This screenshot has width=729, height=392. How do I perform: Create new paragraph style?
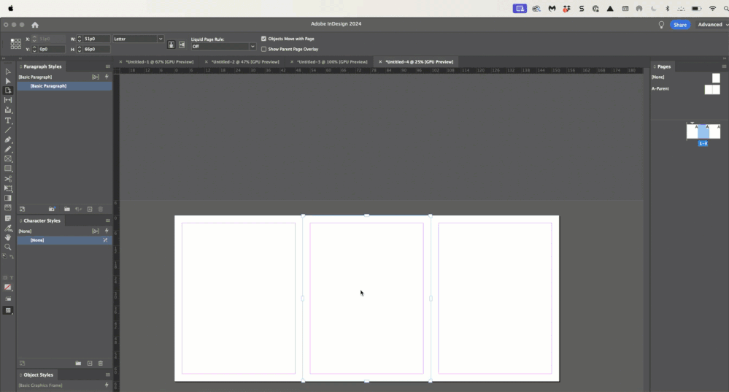click(x=90, y=210)
